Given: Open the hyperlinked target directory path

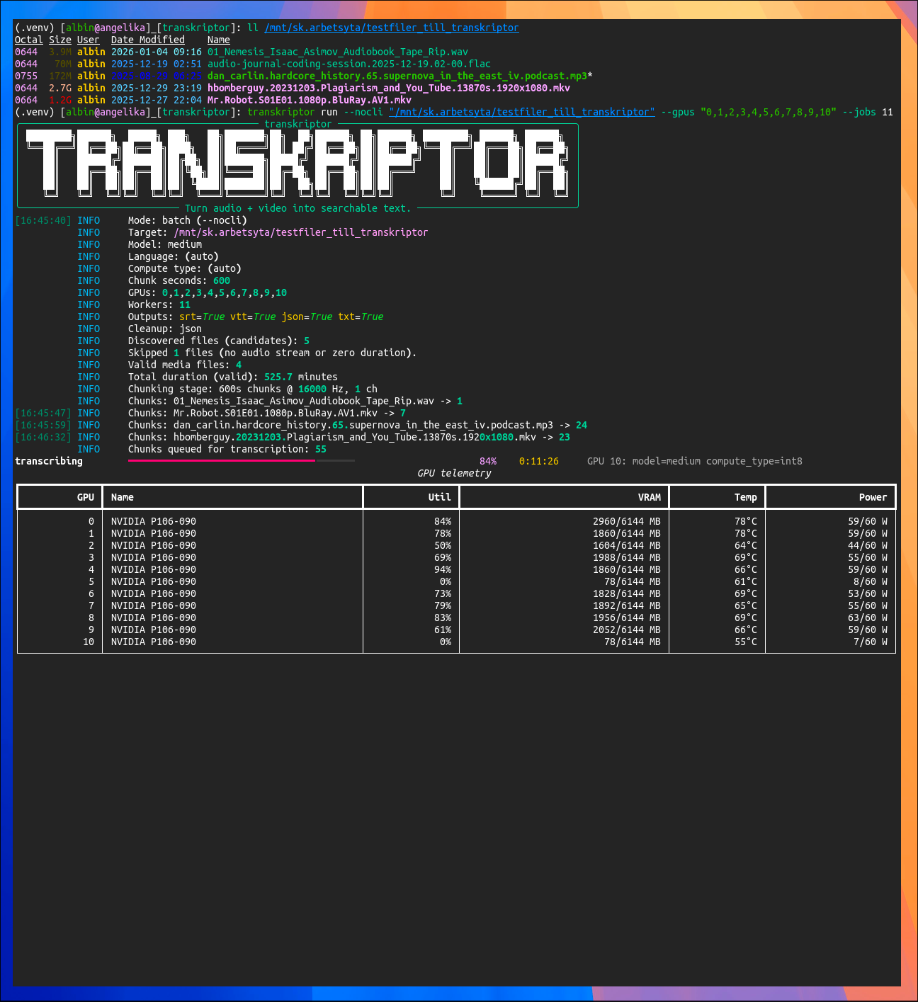Looking at the screenshot, I should point(522,112).
